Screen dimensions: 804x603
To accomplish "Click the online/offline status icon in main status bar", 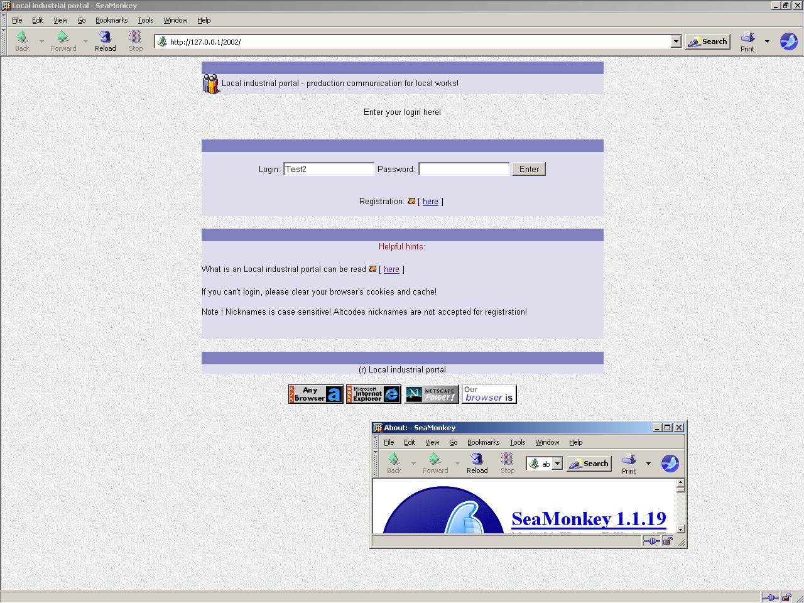I will click(x=769, y=597).
